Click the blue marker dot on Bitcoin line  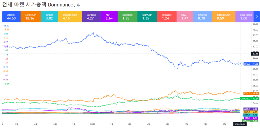(x=240, y=64)
